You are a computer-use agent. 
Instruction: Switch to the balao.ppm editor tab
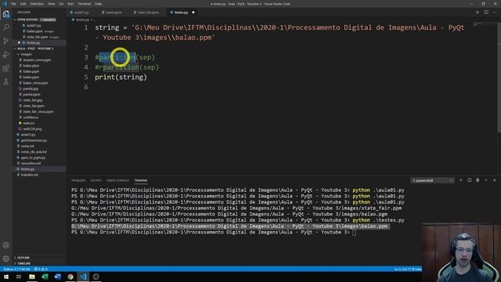pos(114,13)
